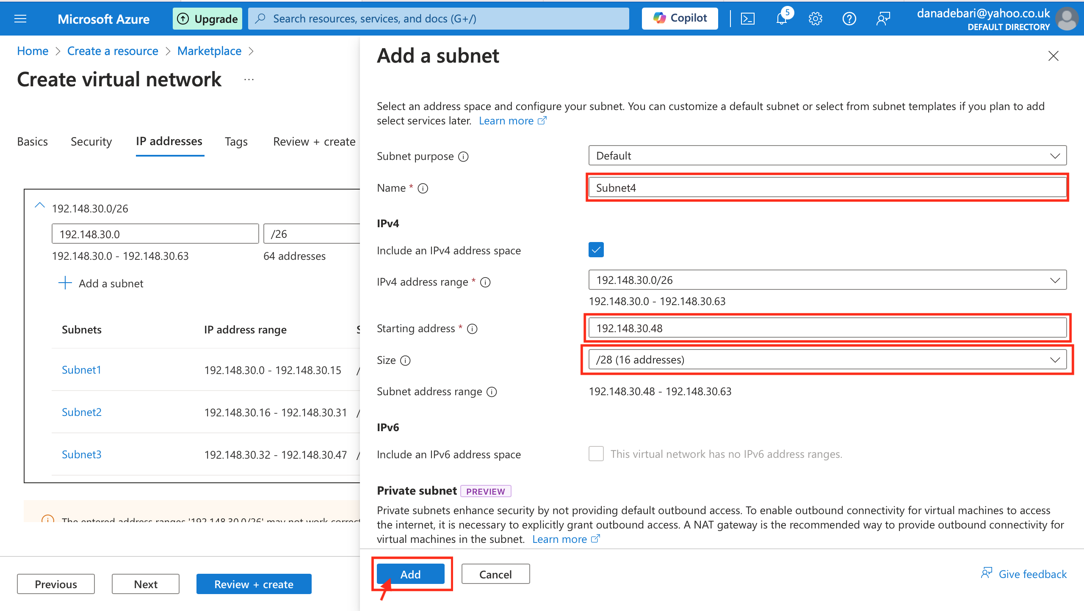Uncheck Include an IPv4 address space
The width and height of the screenshot is (1084, 611).
(596, 250)
